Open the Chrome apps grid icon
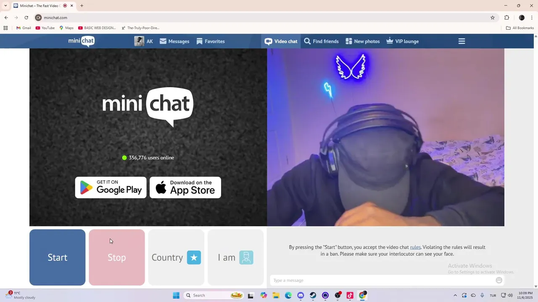 point(5,28)
